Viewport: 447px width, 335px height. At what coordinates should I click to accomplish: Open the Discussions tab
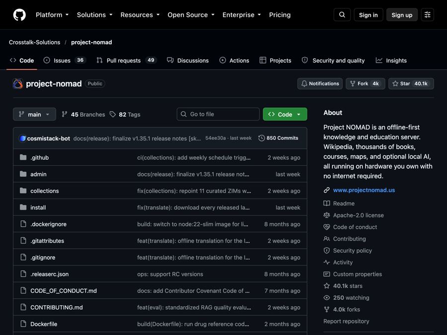click(188, 61)
